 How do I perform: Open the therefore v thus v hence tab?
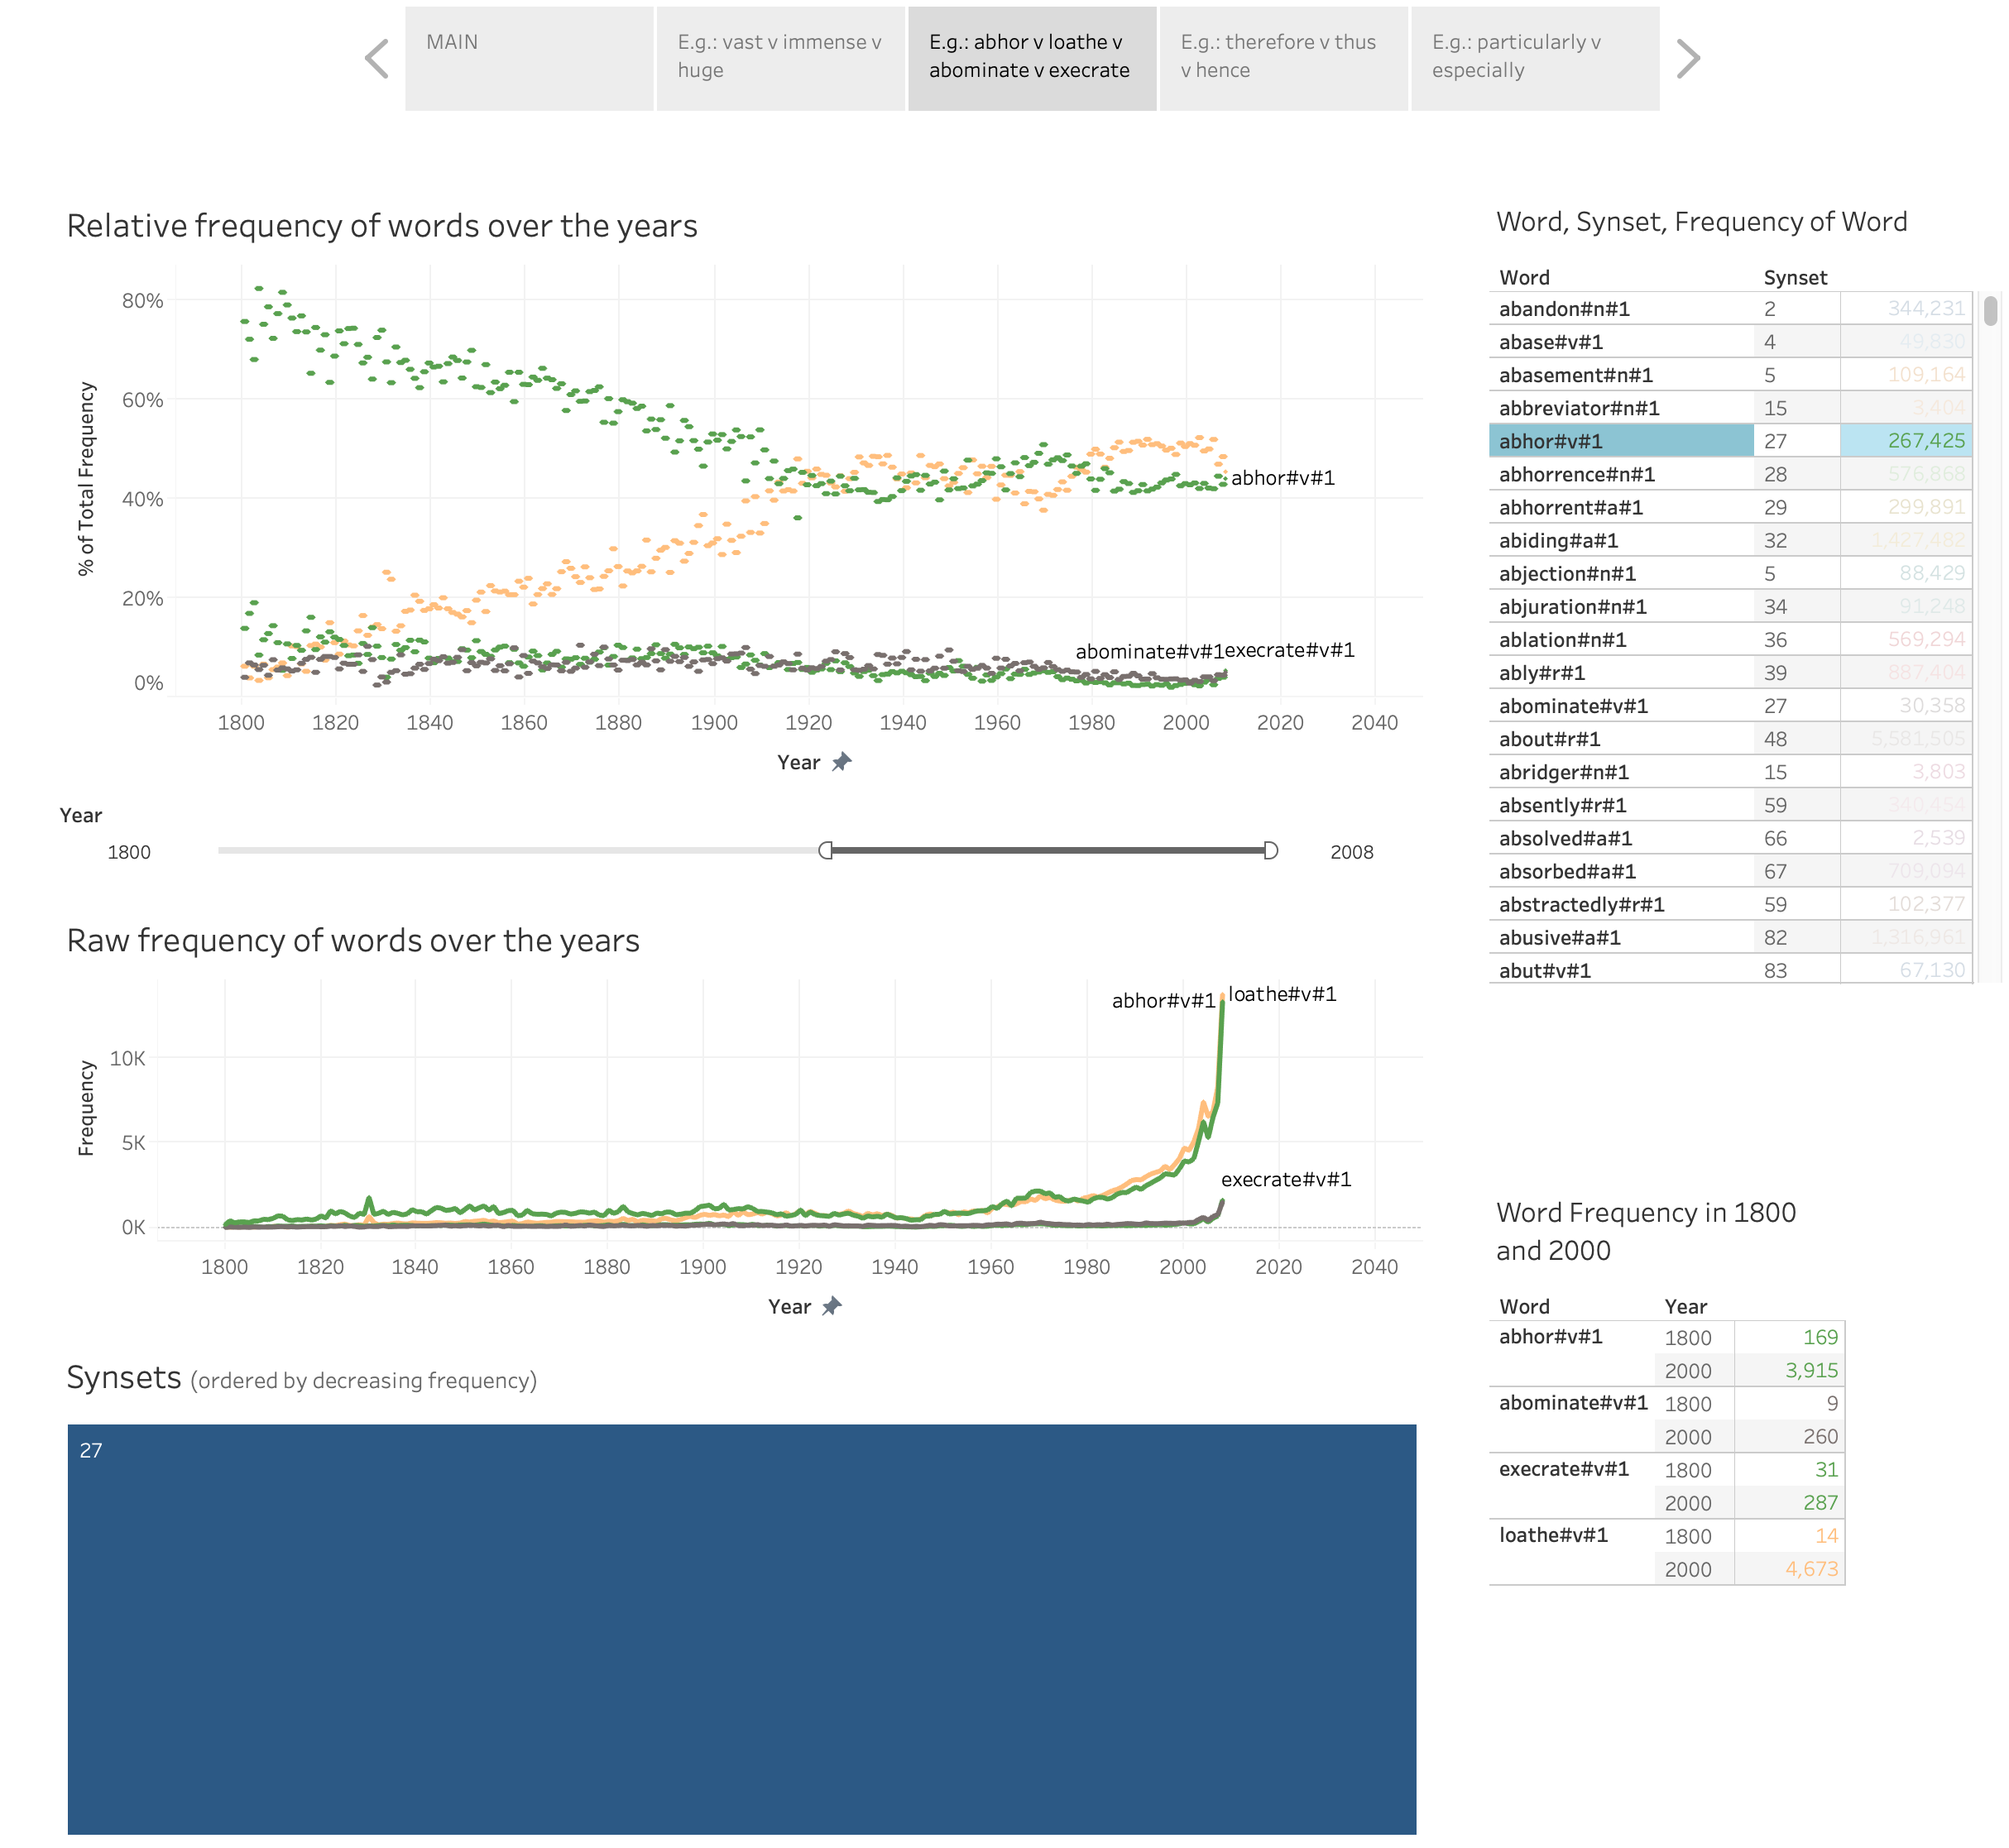tap(1283, 59)
